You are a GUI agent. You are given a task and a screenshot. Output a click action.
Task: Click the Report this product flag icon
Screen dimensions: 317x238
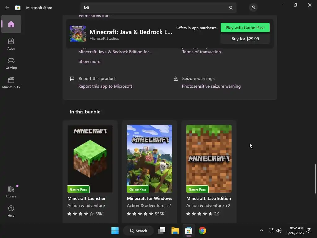(x=72, y=78)
